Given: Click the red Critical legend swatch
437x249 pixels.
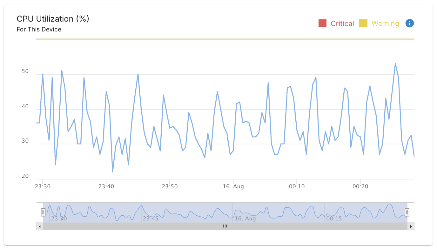Looking at the screenshot, I should 322,24.
